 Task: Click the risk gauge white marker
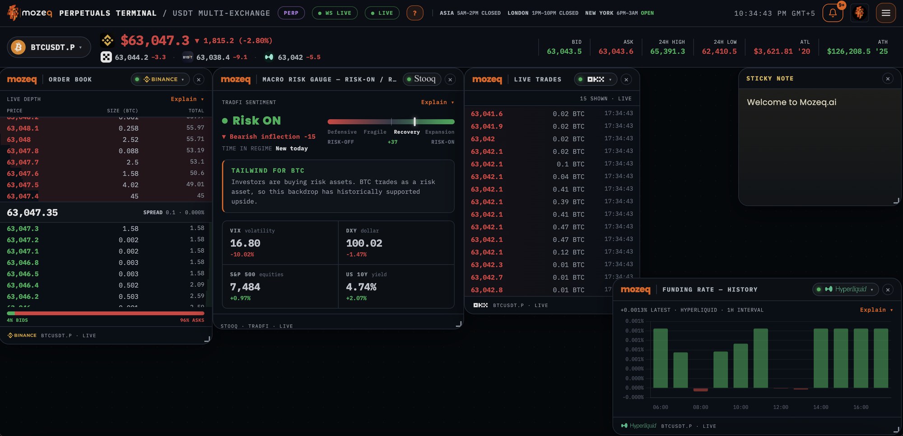[x=414, y=122]
